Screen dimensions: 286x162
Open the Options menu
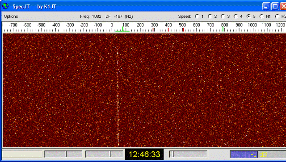11,17
